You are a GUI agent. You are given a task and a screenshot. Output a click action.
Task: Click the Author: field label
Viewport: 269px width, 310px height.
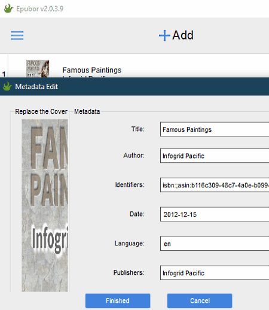[134, 155]
